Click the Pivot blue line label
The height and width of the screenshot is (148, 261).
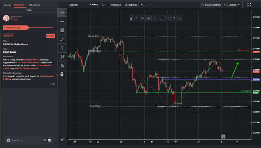tap(248, 78)
